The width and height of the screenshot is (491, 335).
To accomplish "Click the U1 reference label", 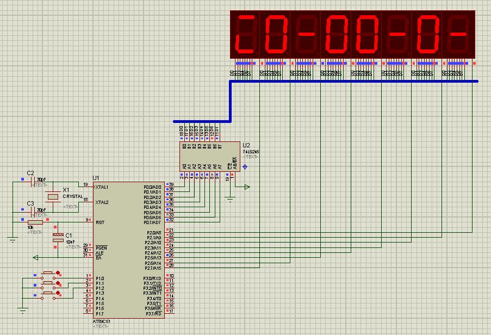I will point(96,178).
